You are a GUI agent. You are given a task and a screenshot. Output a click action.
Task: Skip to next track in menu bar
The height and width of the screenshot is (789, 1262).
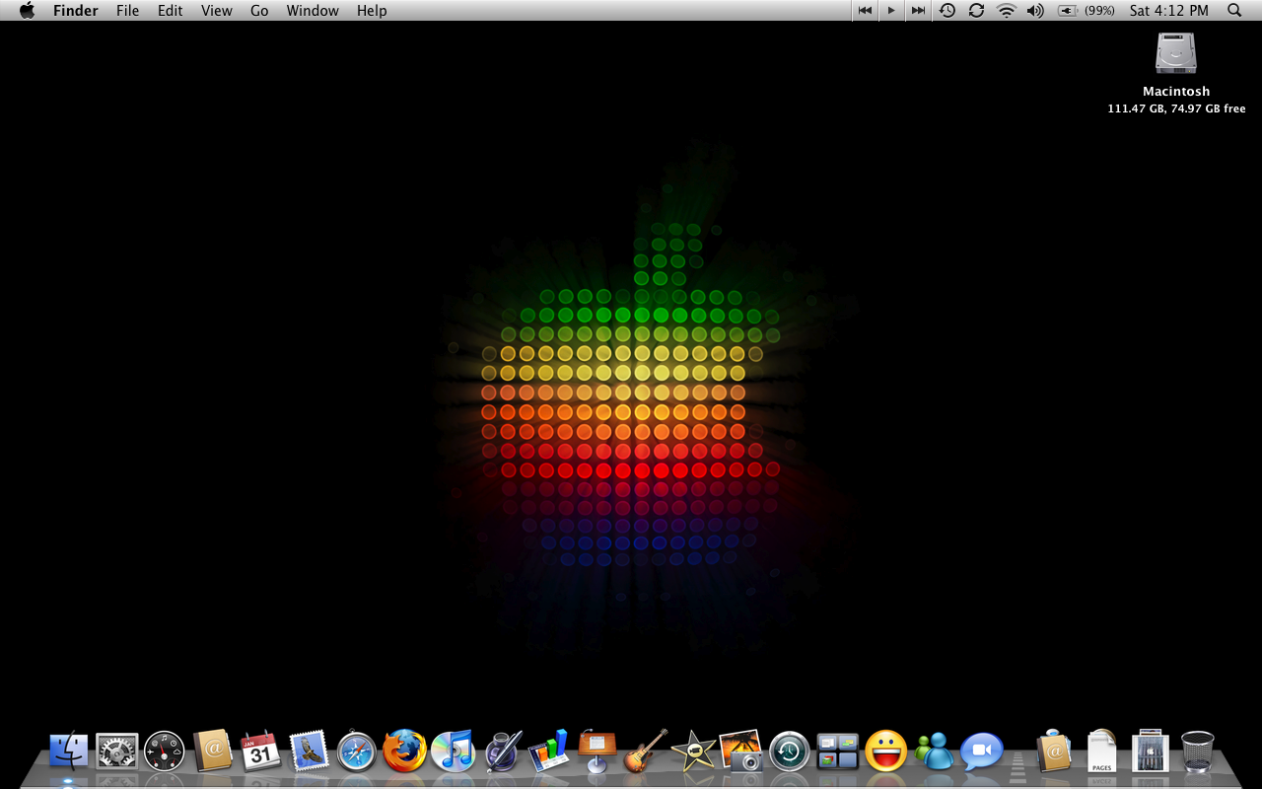[918, 10]
